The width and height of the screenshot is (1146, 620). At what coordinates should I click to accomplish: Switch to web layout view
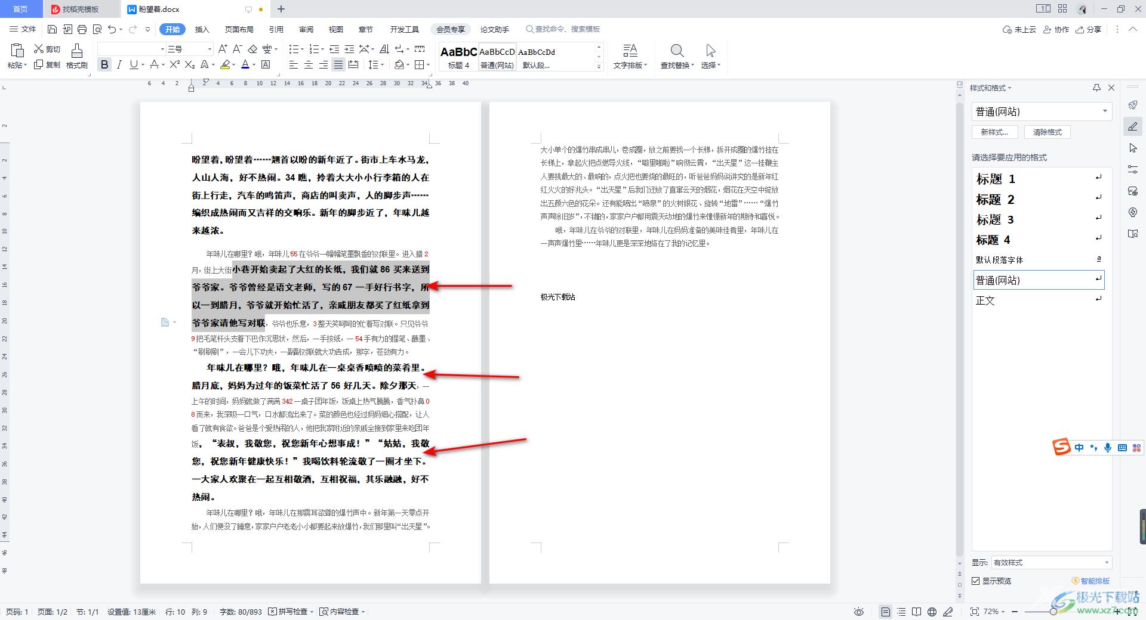[x=932, y=612]
